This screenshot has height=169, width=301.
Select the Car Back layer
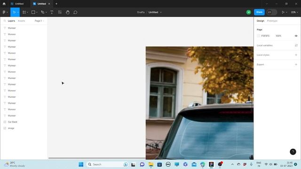(x=13, y=122)
